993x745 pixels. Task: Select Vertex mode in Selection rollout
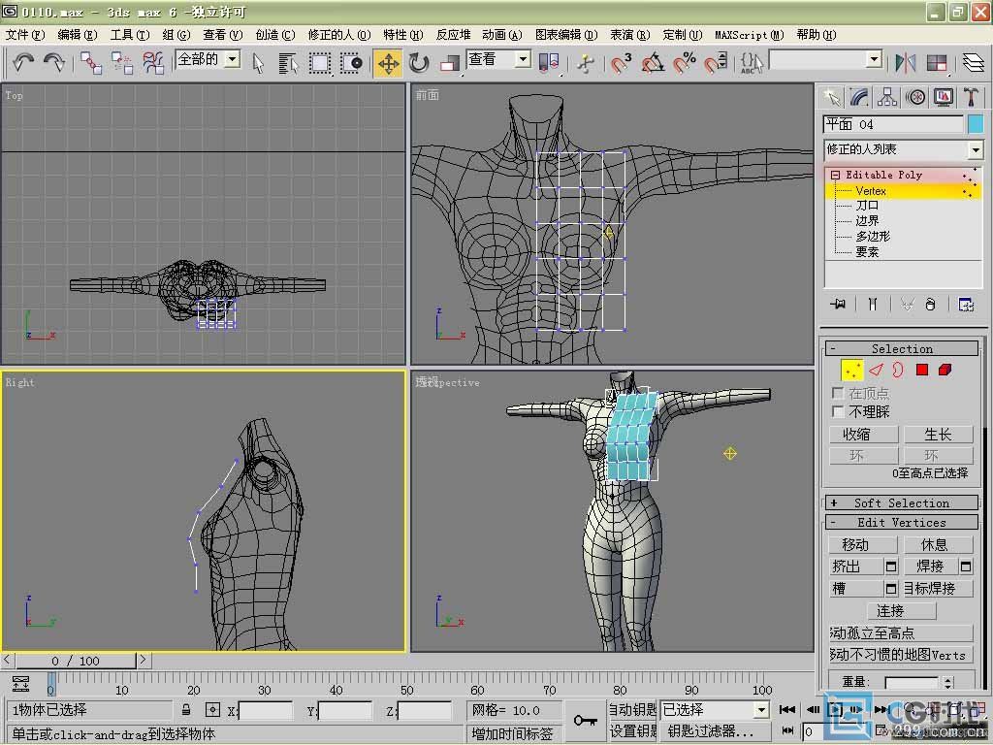[x=852, y=370]
